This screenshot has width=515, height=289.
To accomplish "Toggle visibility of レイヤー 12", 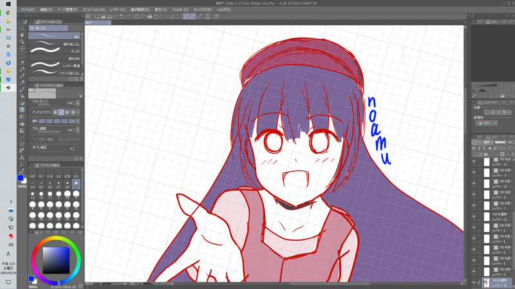I will point(474,162).
